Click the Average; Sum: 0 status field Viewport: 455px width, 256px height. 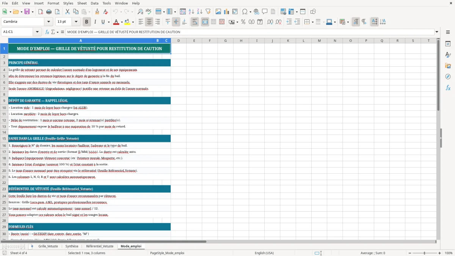[x=373, y=253]
